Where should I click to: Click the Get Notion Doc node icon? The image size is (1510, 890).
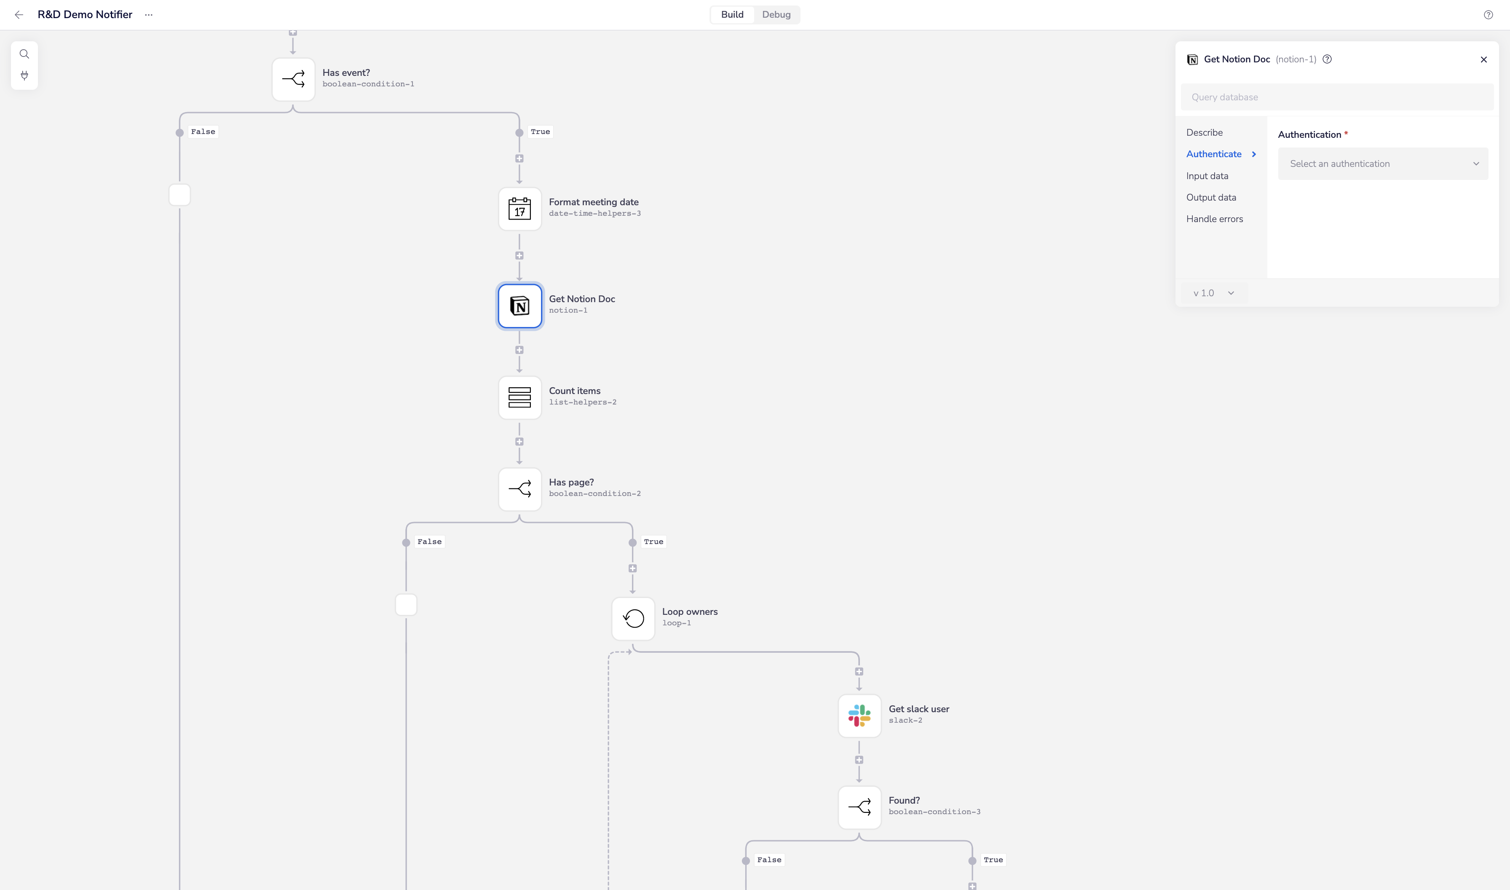520,306
